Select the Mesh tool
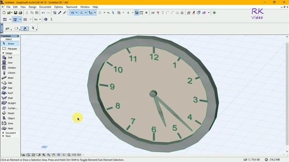Image resolution: width=289 pixels, height=162 pixels. coord(10,128)
